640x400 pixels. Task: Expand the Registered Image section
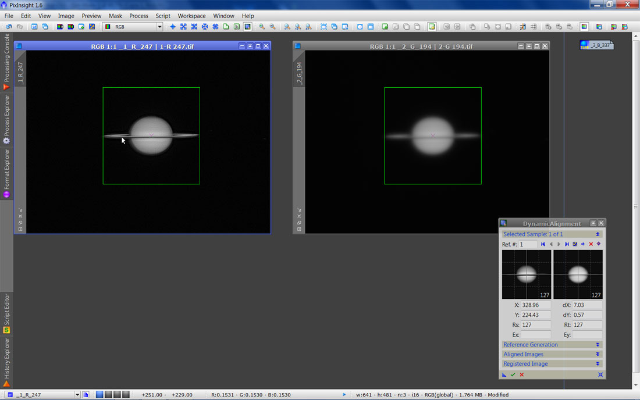click(x=598, y=364)
